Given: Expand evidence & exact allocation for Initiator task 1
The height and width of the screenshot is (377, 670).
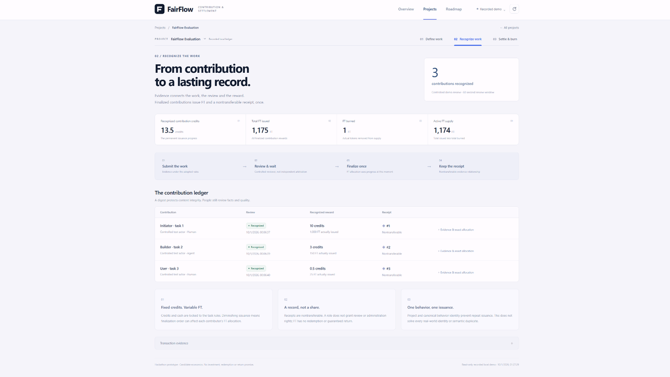Looking at the screenshot, I should [x=456, y=229].
